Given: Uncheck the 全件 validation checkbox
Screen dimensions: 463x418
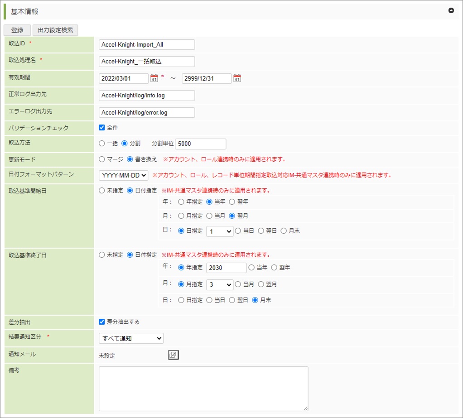Looking at the screenshot, I should [102, 127].
